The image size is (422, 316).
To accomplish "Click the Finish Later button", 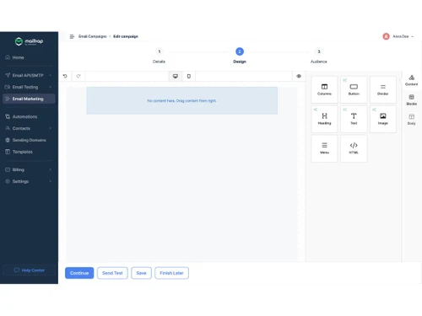I will (x=171, y=273).
